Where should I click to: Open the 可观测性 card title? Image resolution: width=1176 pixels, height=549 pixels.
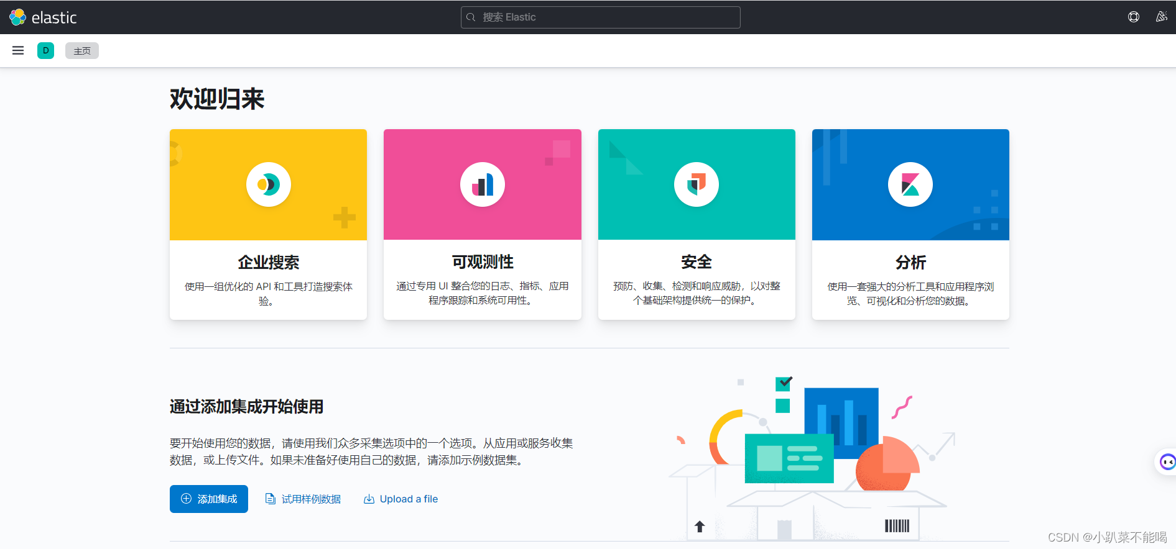(x=483, y=262)
